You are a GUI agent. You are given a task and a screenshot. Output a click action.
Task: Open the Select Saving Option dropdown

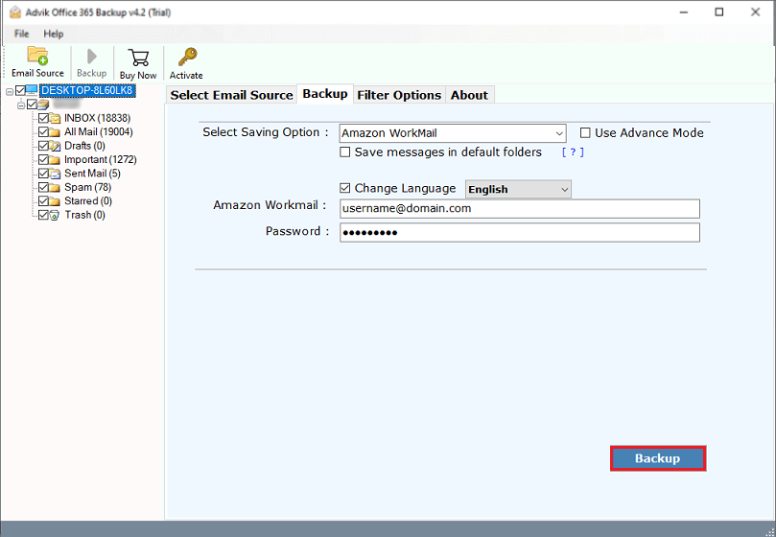coord(453,133)
